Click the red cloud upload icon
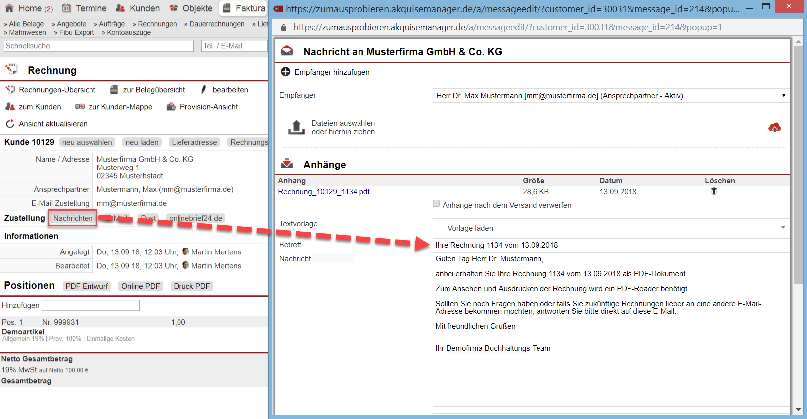 coord(774,128)
